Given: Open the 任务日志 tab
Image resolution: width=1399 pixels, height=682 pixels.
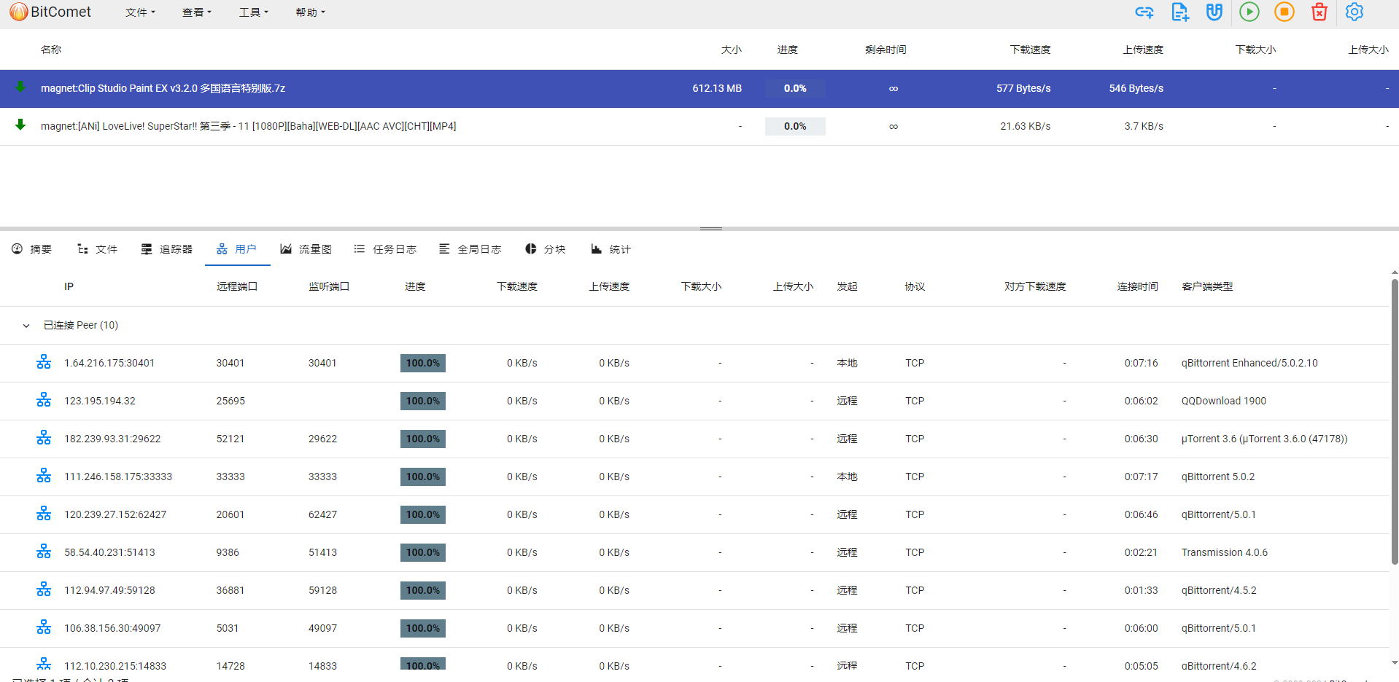Looking at the screenshot, I should pos(385,249).
